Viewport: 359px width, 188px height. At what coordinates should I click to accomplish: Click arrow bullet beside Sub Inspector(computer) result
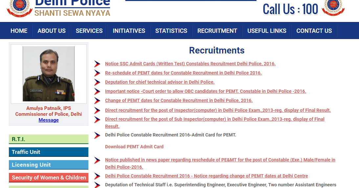click(x=97, y=119)
